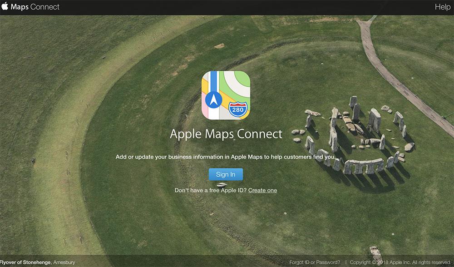Click the blue navigation arrow in Maps icon

(x=214, y=100)
